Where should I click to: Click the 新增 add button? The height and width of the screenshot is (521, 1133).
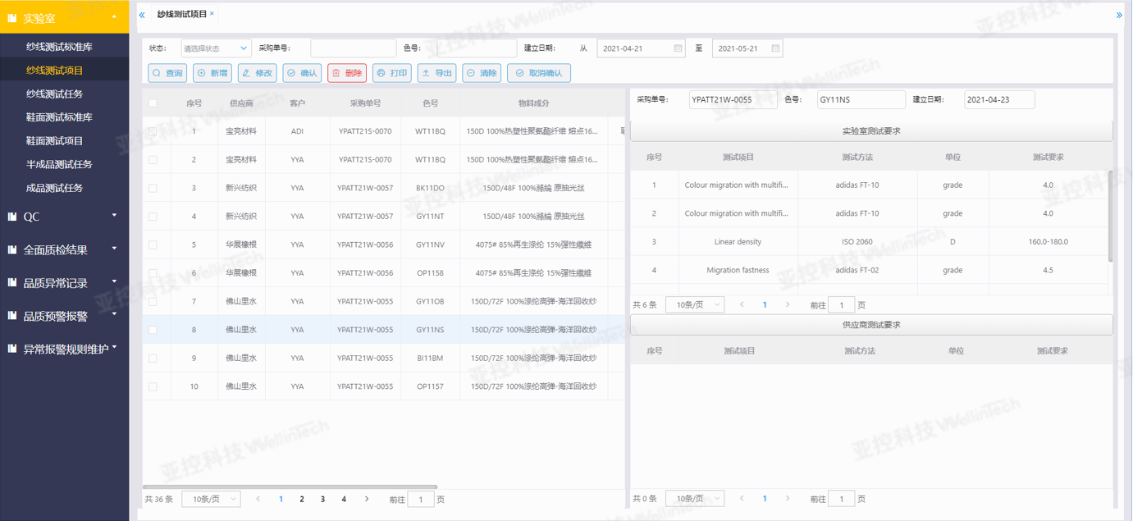click(212, 73)
